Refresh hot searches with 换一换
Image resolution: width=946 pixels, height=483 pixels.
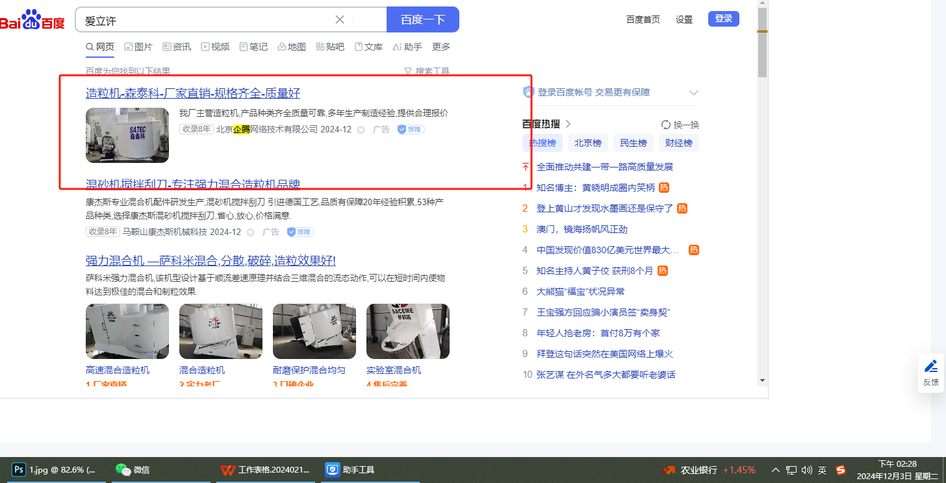pos(680,125)
